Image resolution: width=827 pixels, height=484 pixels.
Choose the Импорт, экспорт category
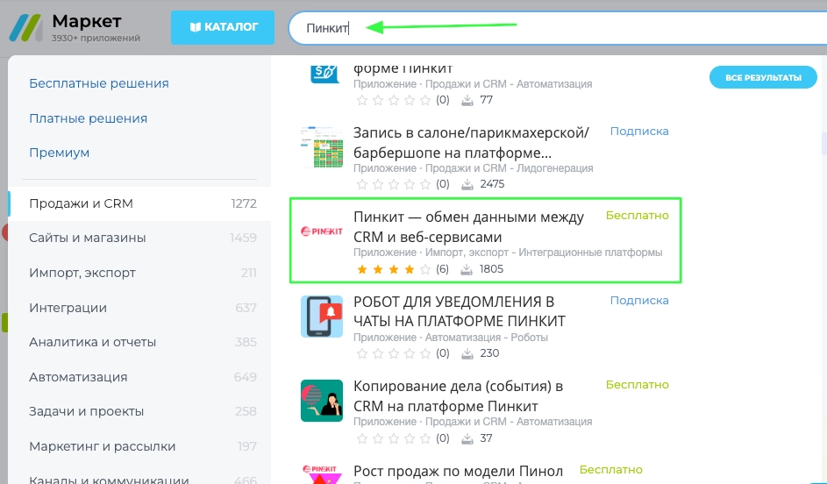pyautogui.click(x=82, y=273)
